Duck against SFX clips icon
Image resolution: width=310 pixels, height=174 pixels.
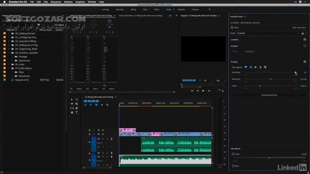tap(255, 67)
